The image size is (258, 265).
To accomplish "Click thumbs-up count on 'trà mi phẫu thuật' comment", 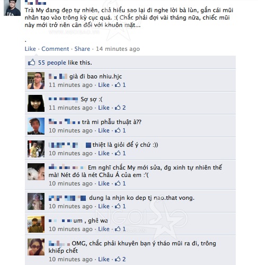I will [120, 130].
